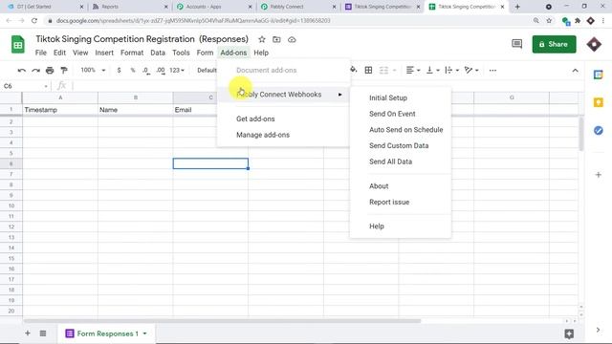Click the undo icon in toolbar
612x344 pixels.
[x=22, y=70]
